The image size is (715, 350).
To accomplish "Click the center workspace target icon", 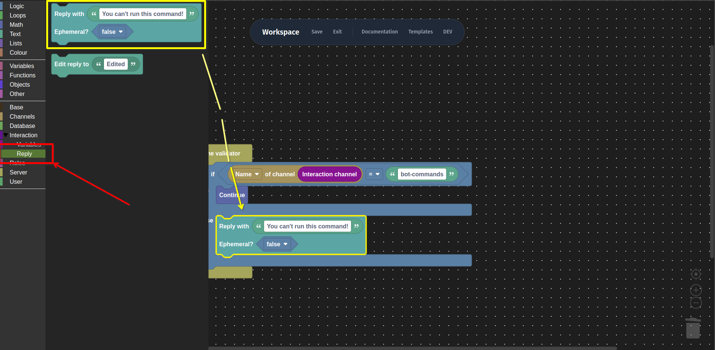I will (696, 274).
